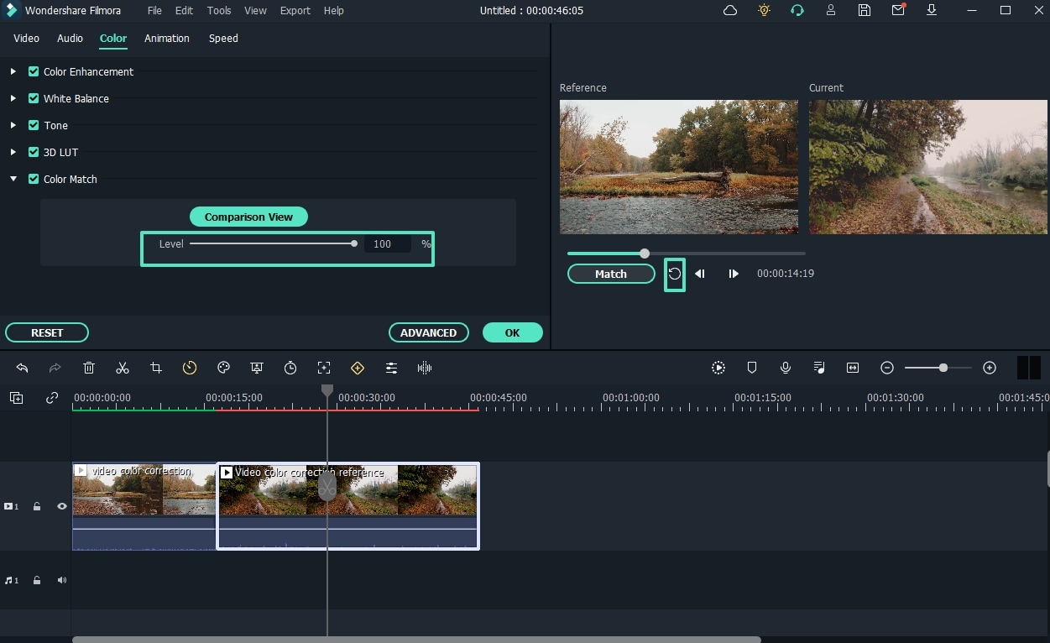Viewport: 1050px width, 643px height.
Task: Mute audio track 1 speaker icon
Action: (x=62, y=580)
